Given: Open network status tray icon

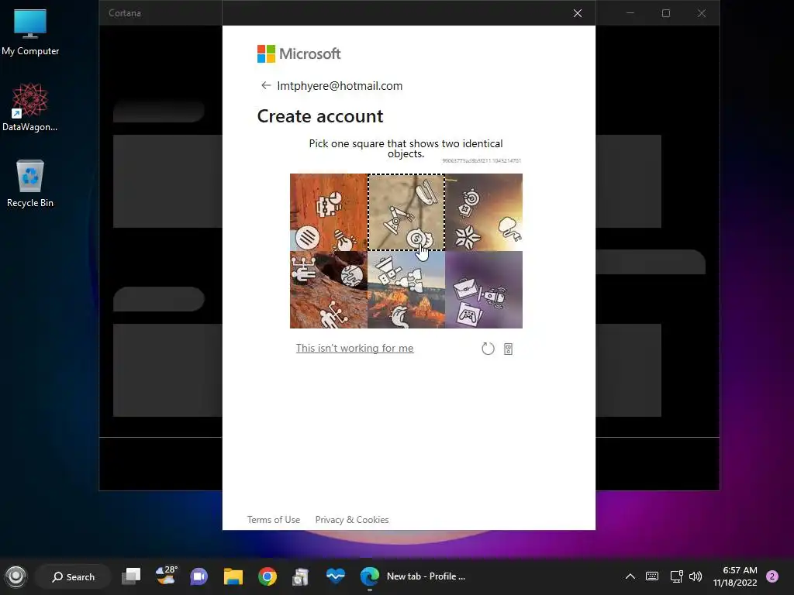Looking at the screenshot, I should [x=676, y=576].
